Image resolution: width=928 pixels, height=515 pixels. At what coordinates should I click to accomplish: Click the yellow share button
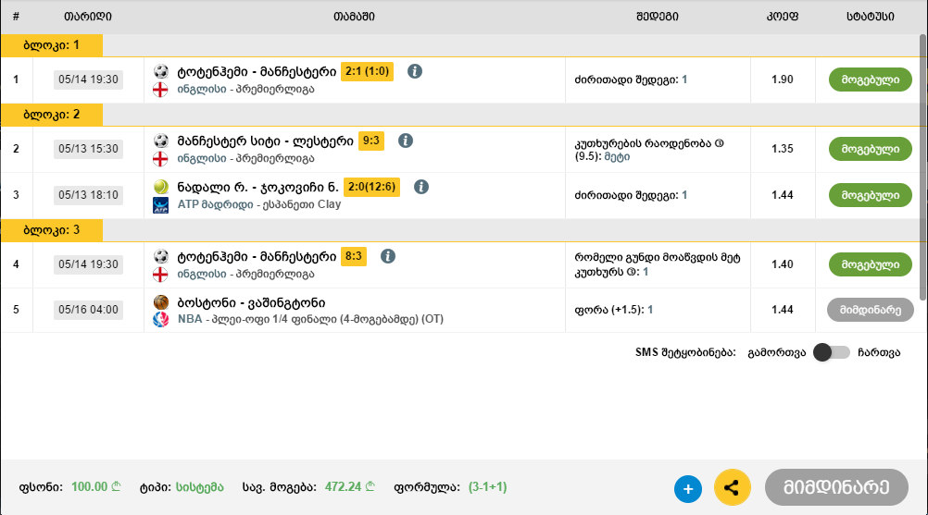(x=732, y=488)
